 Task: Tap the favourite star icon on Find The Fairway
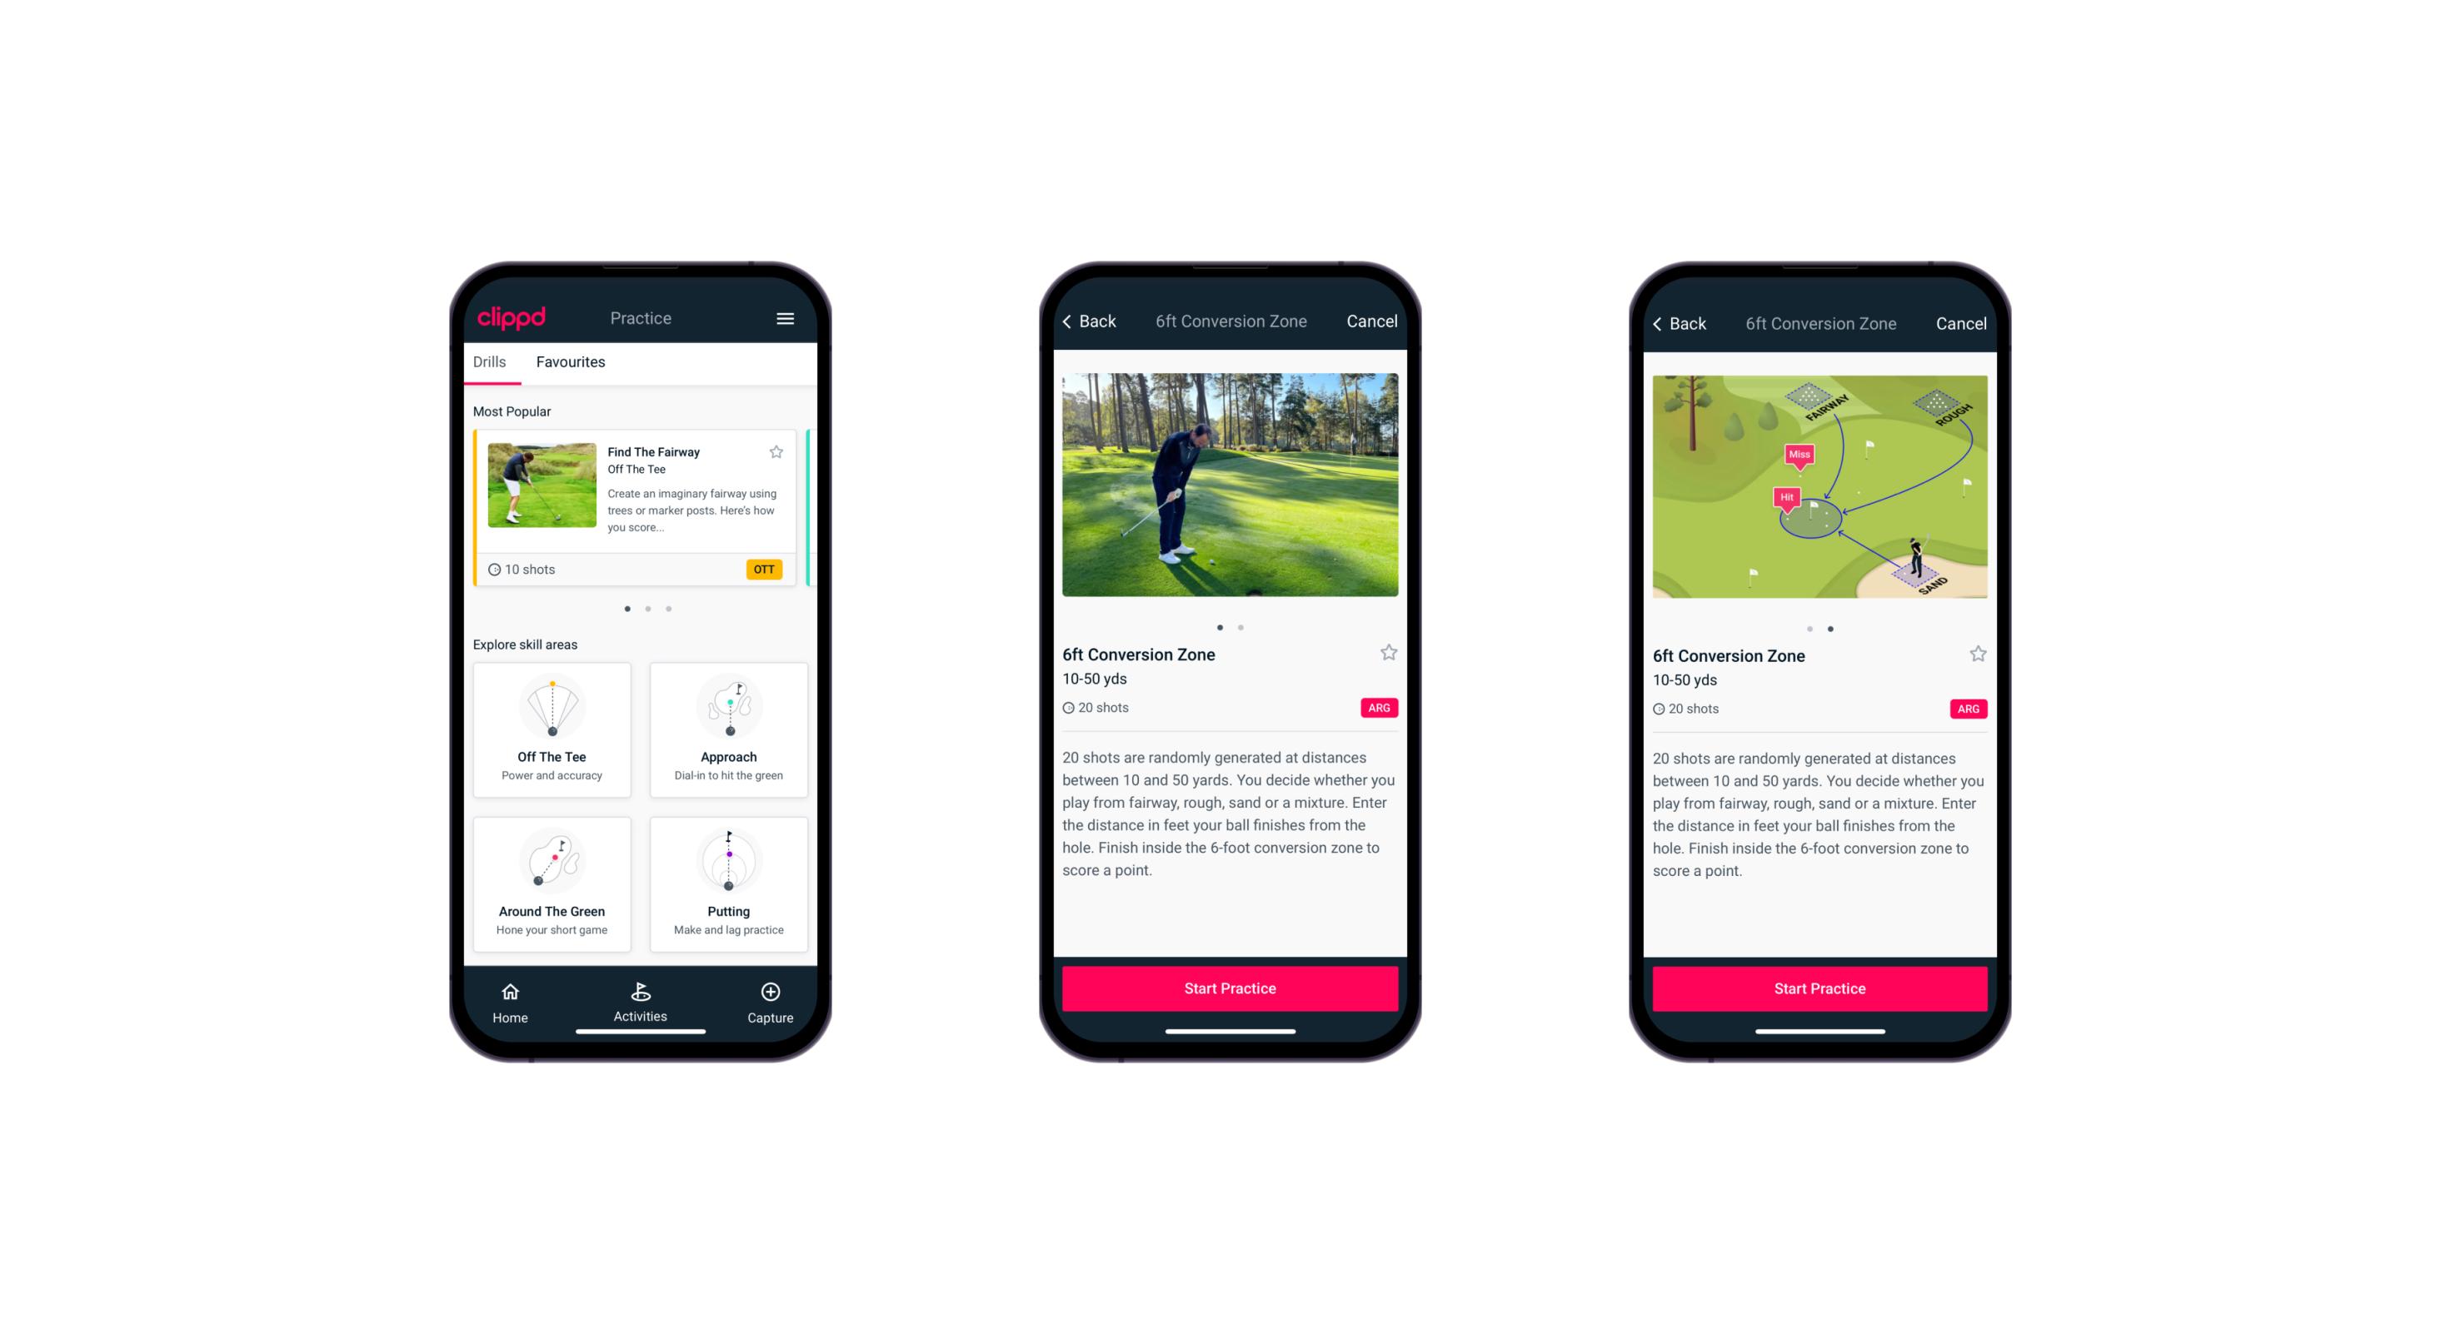(776, 451)
